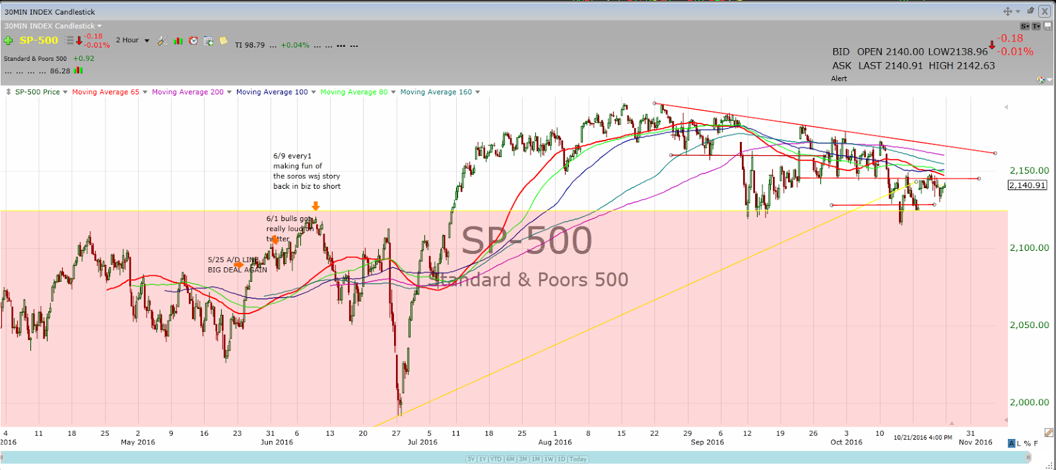The width and height of the screenshot is (1056, 470).
Task: Open the 2 Hour timeframe dropdown
Action: [x=147, y=41]
